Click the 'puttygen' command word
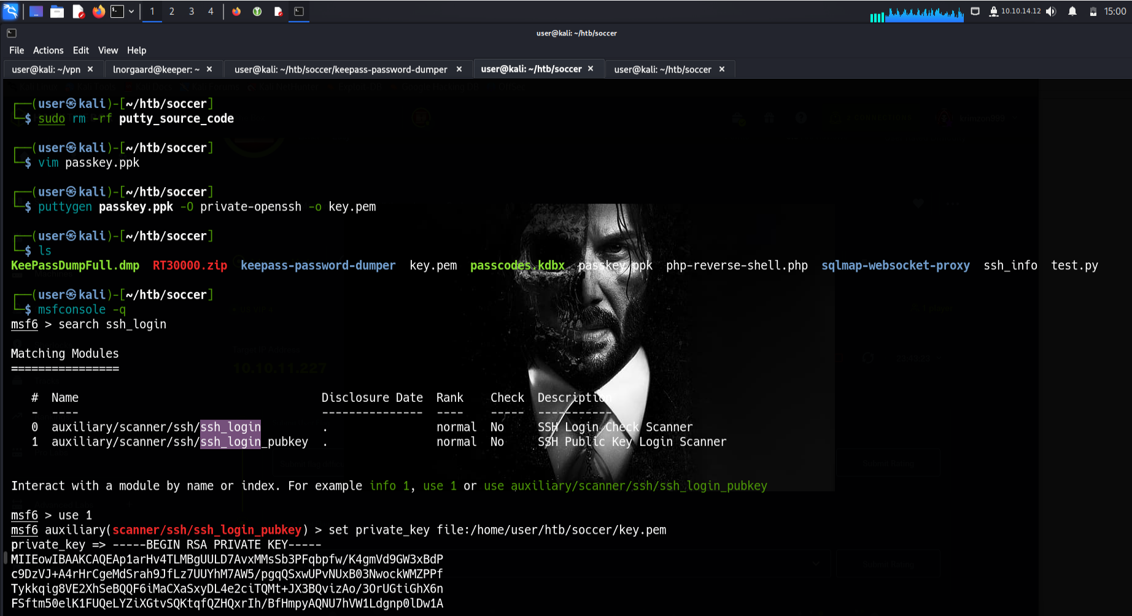The height and width of the screenshot is (616, 1132). pos(65,207)
